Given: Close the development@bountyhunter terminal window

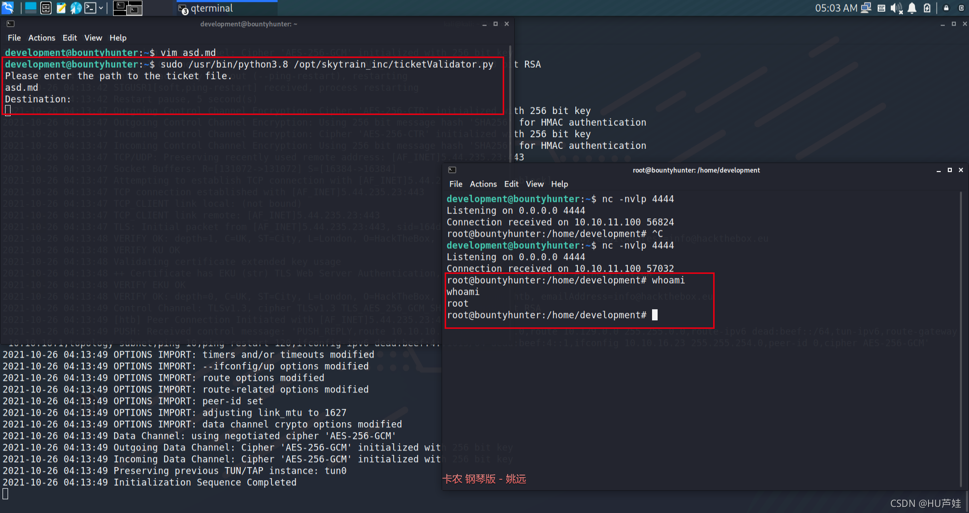Looking at the screenshot, I should [x=507, y=24].
